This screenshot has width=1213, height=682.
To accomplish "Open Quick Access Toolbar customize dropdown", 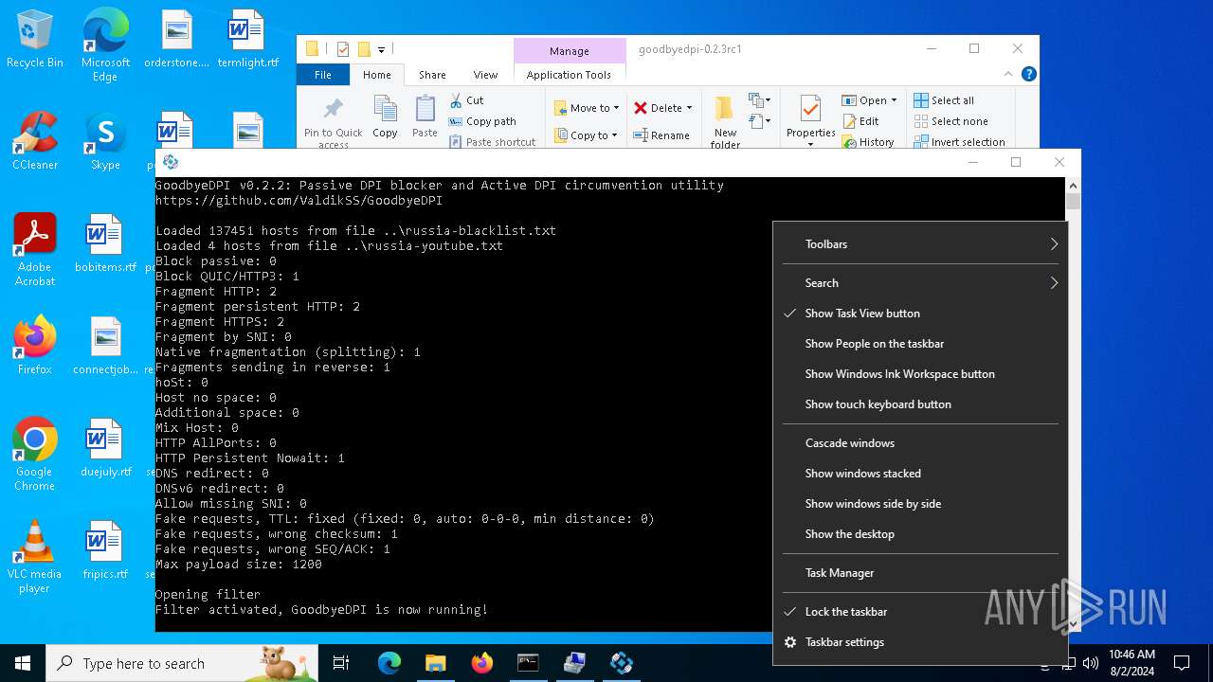I will [x=382, y=49].
